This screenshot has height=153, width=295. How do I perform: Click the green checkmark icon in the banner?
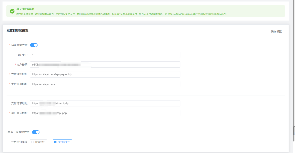12,11
